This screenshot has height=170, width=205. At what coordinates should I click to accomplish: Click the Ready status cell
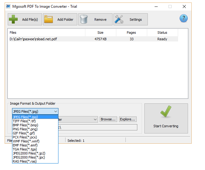tap(162, 39)
